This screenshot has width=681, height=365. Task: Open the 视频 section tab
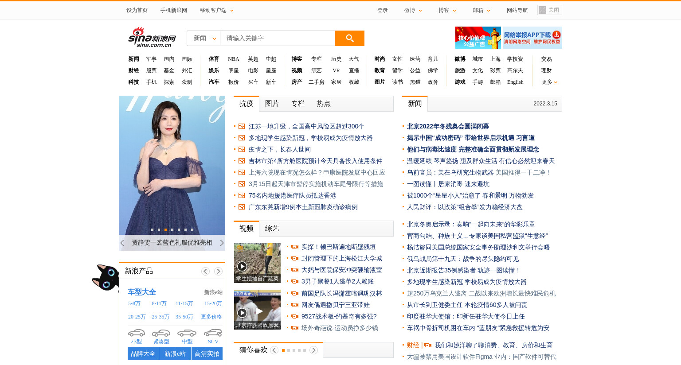[x=247, y=229]
